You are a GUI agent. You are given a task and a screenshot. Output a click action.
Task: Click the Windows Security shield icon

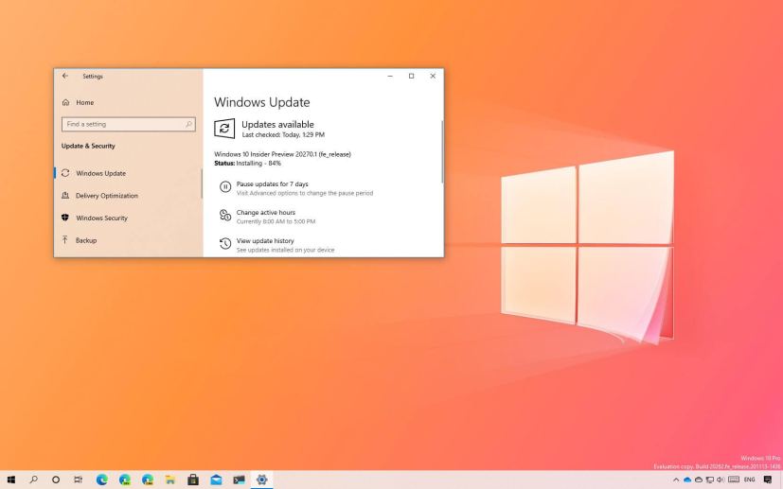[65, 218]
